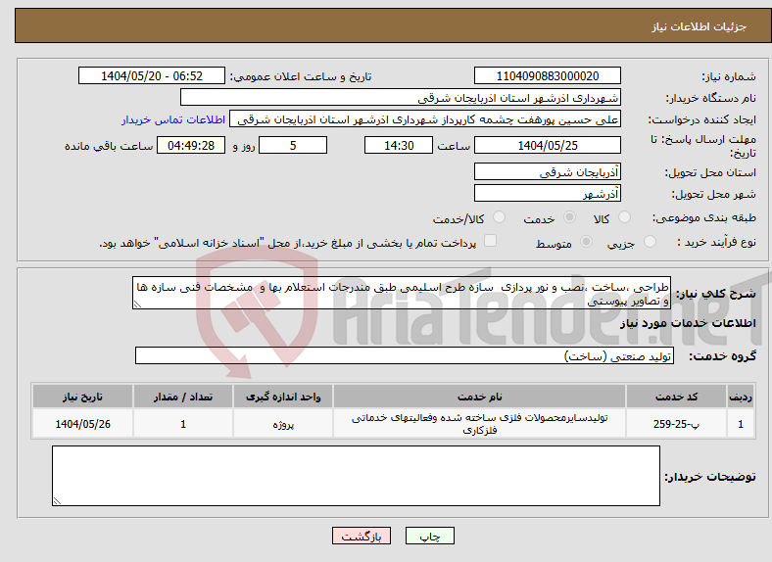Click the توضیحات خریدار textarea
This screenshot has height=562, width=772.
[x=356, y=476]
